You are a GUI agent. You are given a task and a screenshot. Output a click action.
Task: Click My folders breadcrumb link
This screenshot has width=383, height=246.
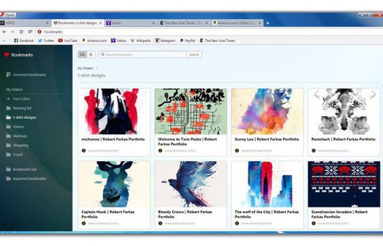tap(85, 68)
